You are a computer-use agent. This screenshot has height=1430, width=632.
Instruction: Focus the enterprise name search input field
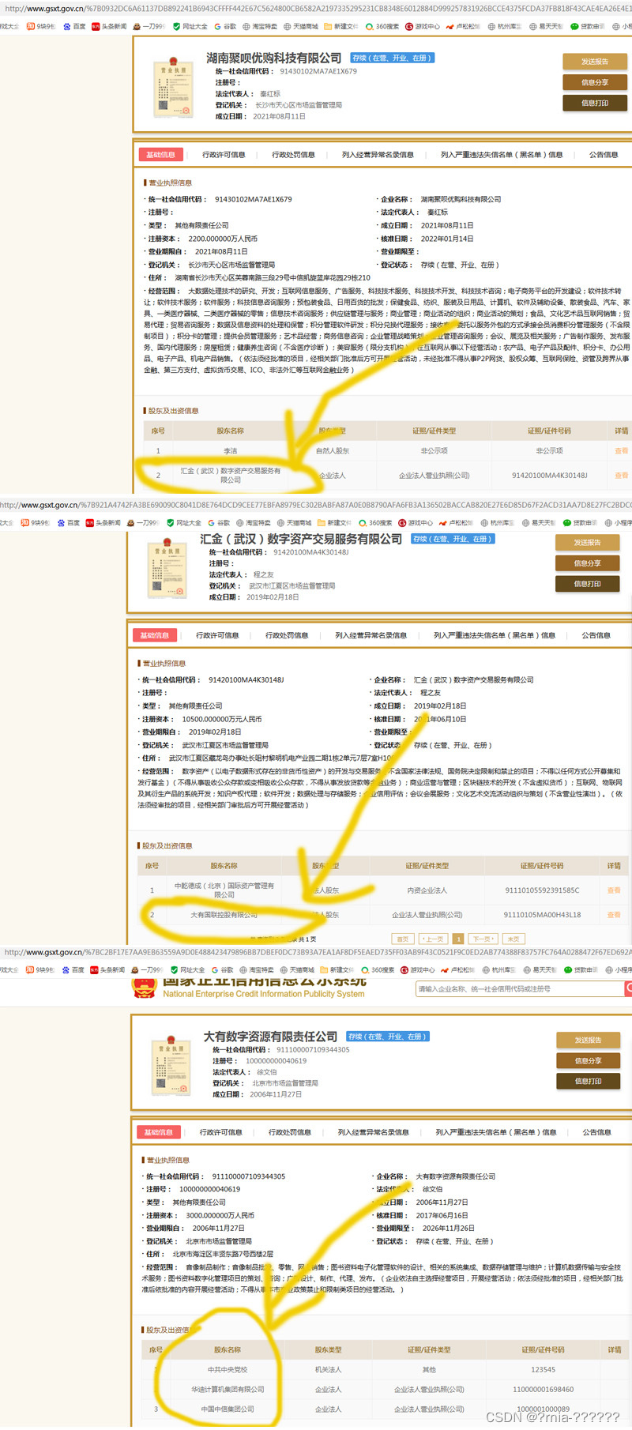click(x=521, y=988)
